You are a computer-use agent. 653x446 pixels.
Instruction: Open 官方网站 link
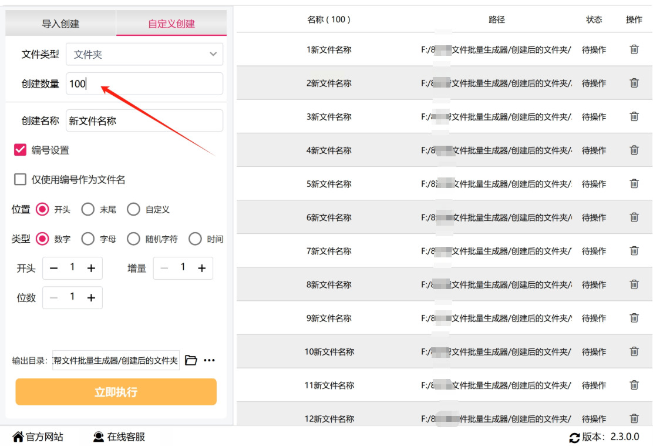click(44, 437)
